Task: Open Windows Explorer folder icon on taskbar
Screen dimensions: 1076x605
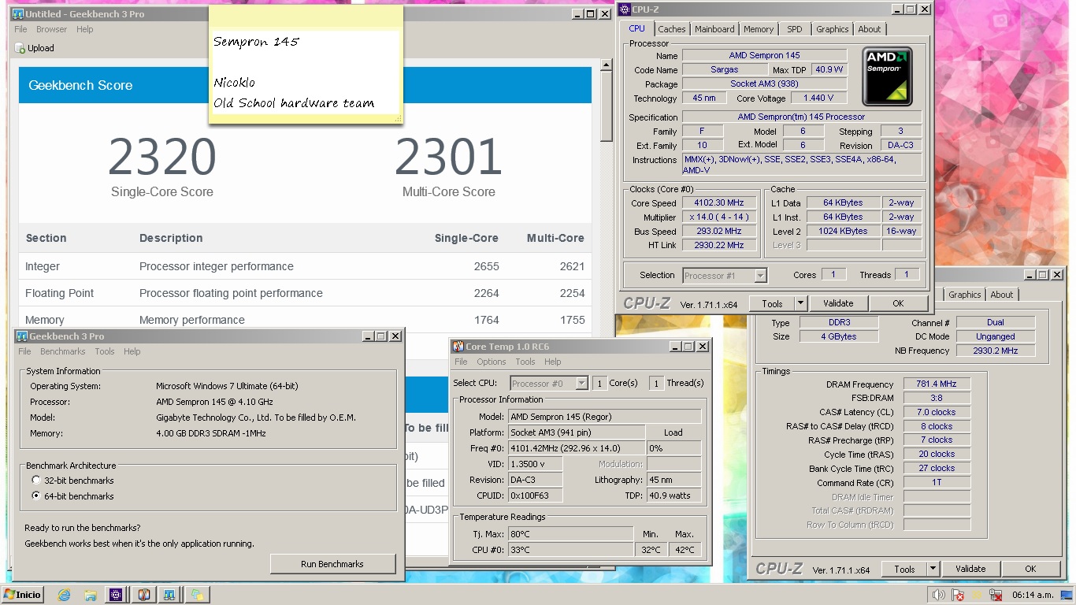Action: point(91,595)
